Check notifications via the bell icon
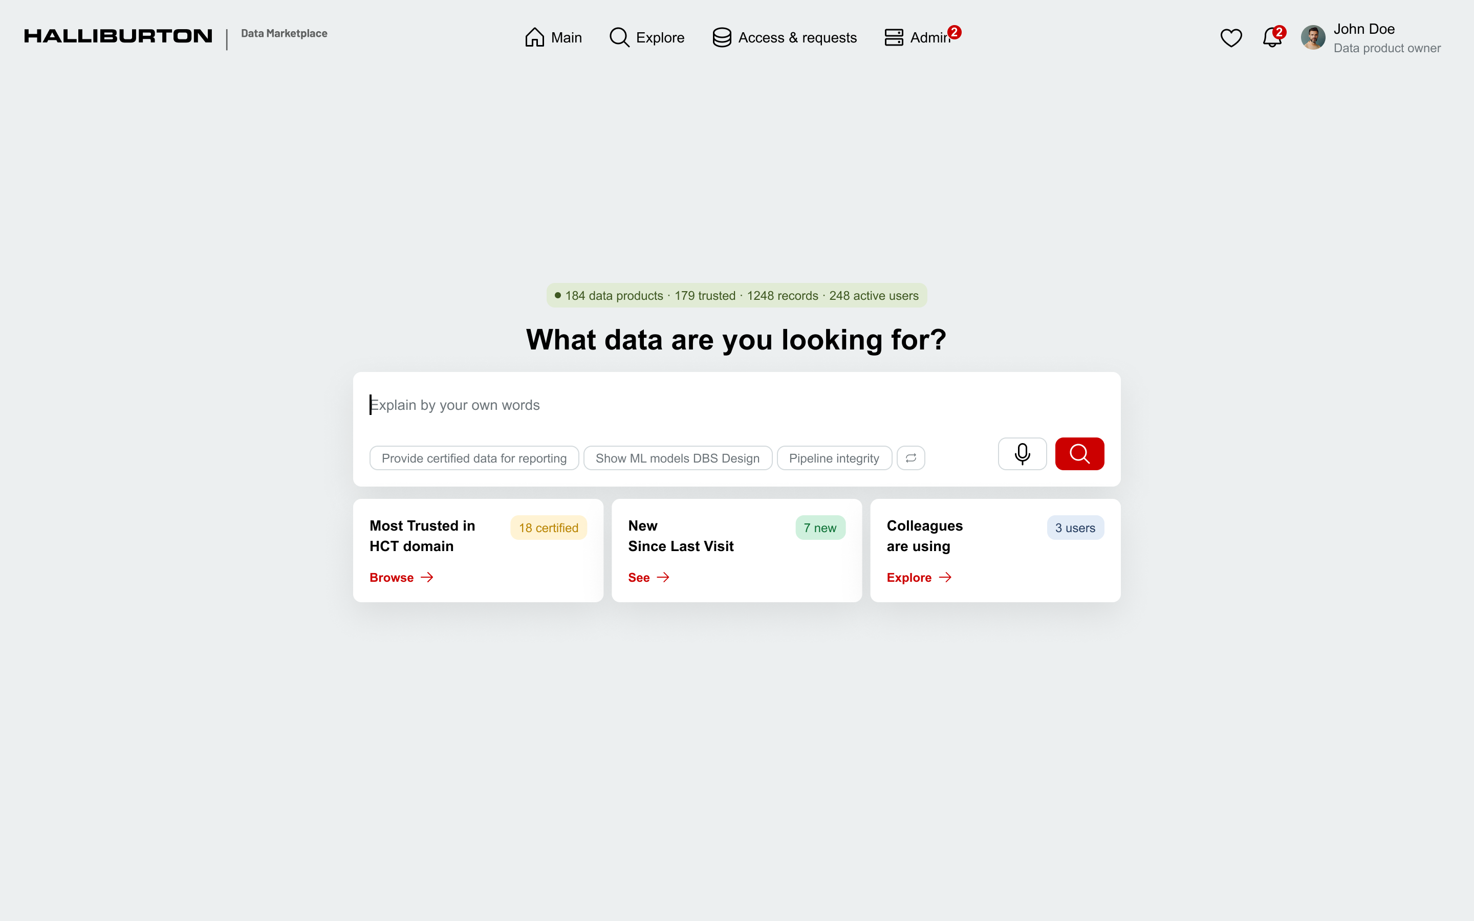Viewport: 1474px width, 921px height. pyautogui.click(x=1271, y=38)
